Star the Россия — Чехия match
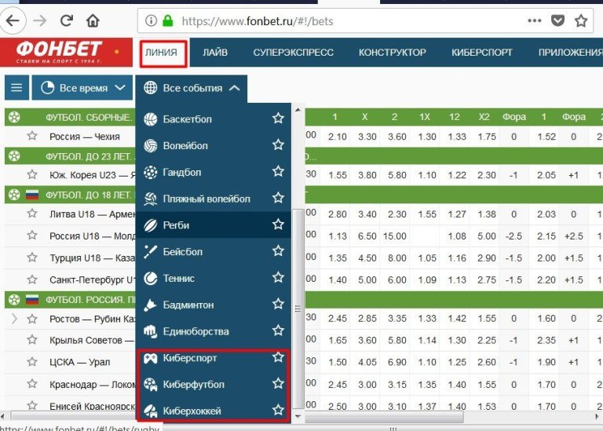Image resolution: width=603 pixels, height=431 pixels. click(32, 136)
